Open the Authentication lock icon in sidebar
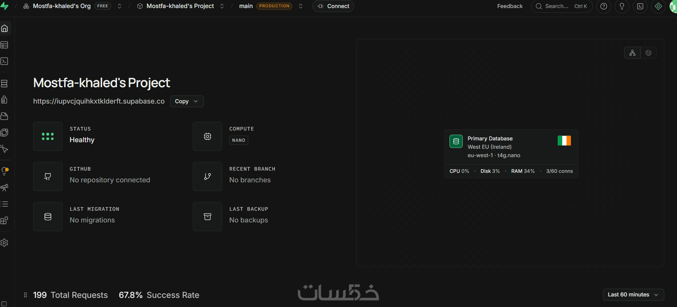677x307 pixels. tap(5, 100)
